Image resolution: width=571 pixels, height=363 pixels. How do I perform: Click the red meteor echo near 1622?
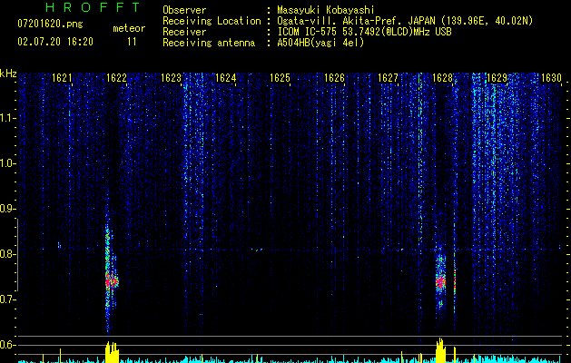(x=111, y=280)
